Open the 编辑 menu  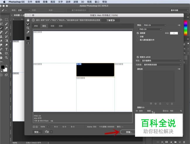(38, 2)
